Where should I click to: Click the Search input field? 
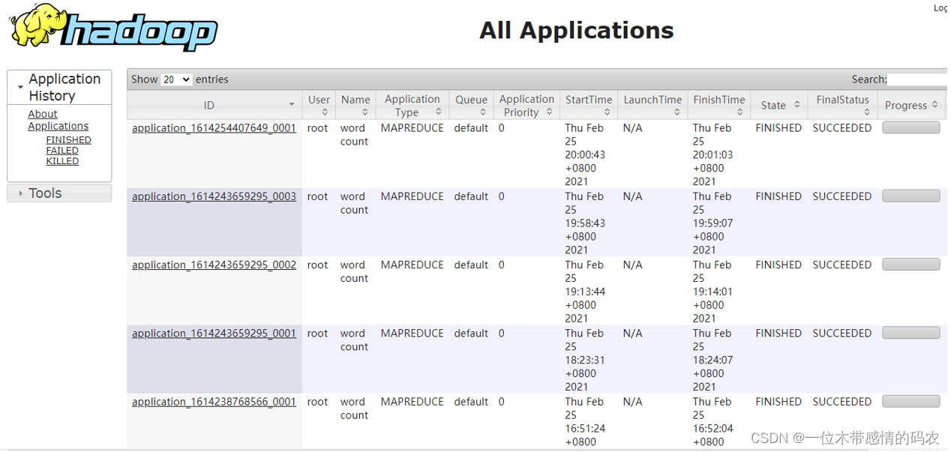(918, 79)
